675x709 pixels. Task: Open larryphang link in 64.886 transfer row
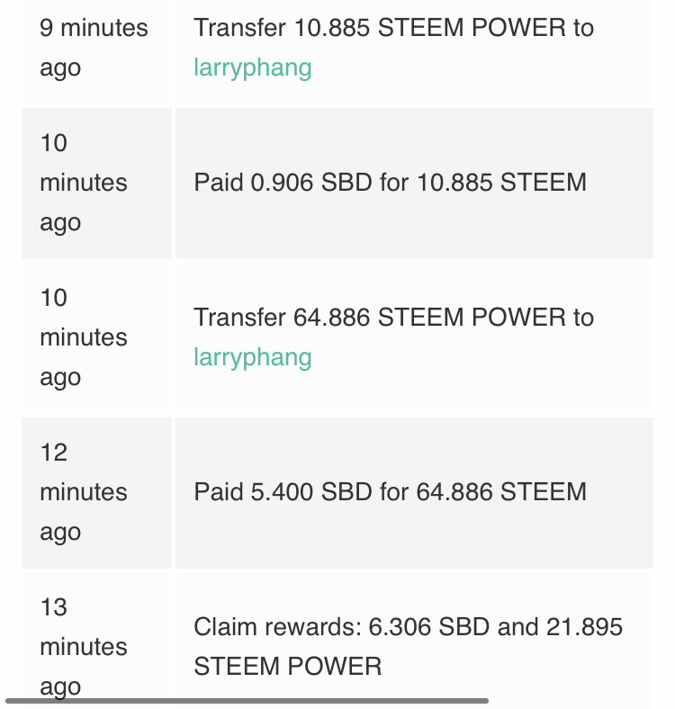[252, 357]
